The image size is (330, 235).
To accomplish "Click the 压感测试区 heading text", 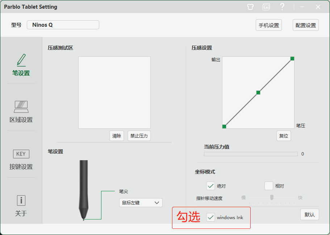I will 60,48.
